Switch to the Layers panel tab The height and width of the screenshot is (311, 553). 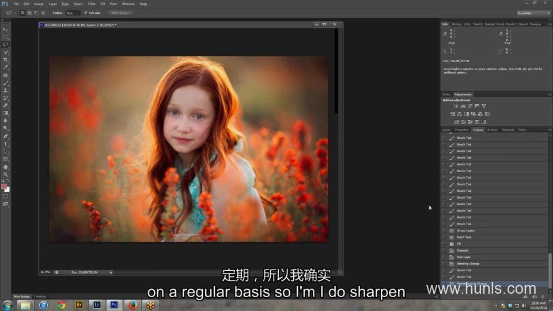point(446,130)
